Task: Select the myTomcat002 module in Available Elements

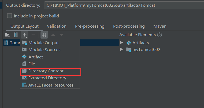Action: click(146, 50)
